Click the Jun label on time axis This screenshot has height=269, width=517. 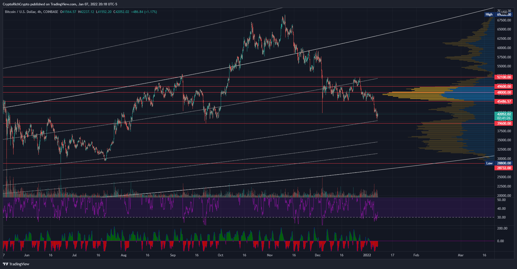coord(27,255)
